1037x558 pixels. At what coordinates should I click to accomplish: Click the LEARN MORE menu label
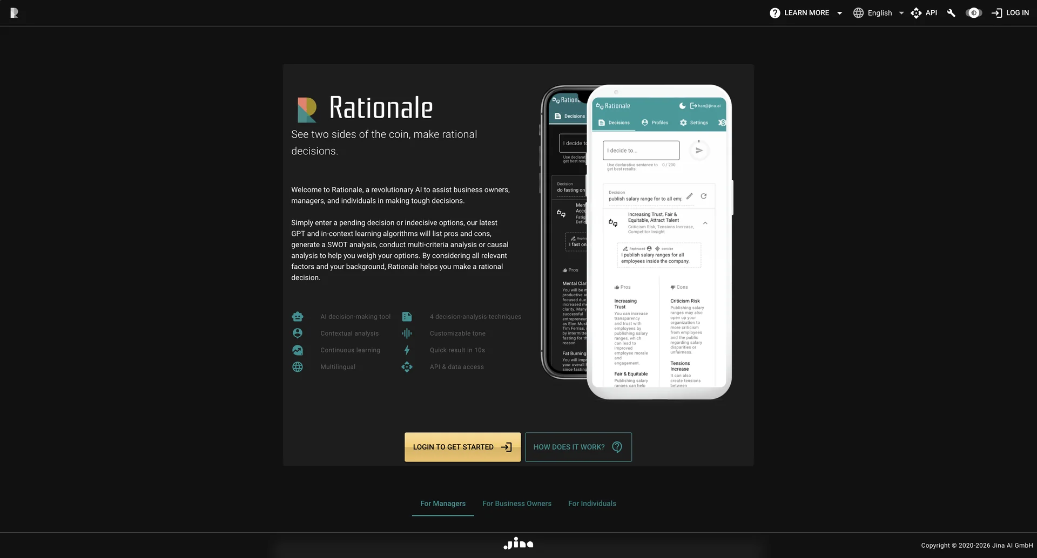(x=806, y=13)
